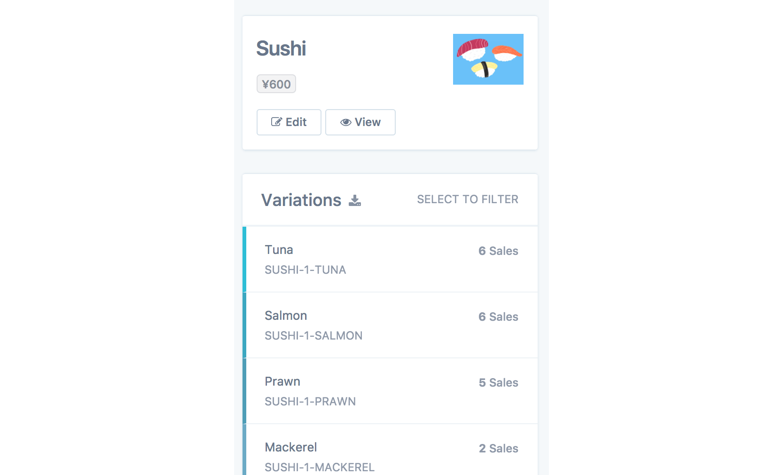
Task: Click the eye icon on View button
Action: coord(346,122)
